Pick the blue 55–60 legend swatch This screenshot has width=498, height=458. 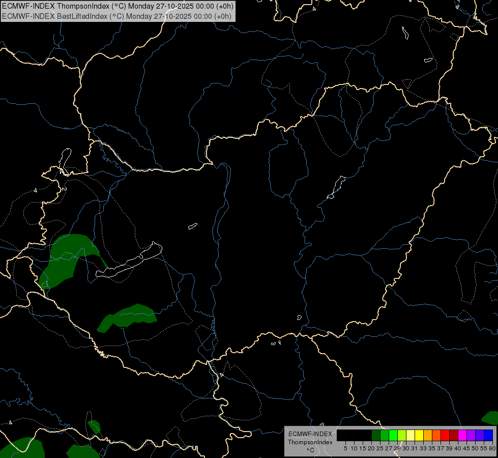tap(488, 435)
